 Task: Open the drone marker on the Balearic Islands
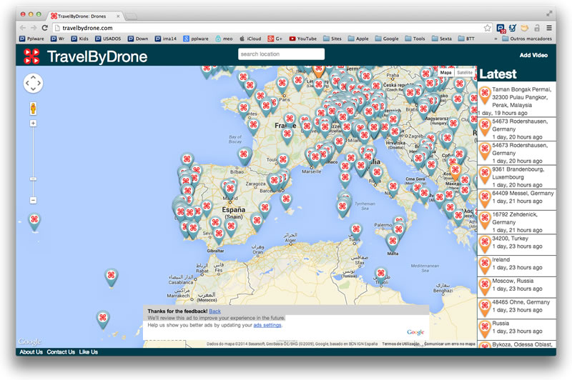287,201
